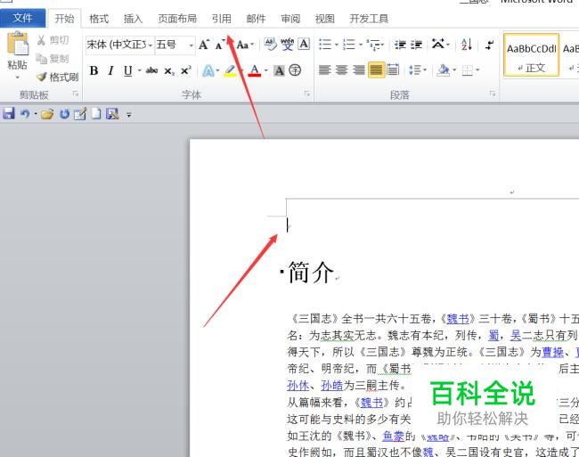Viewport: 579px width, 457px height.
Task: Switch to the 页面布局 Page Layout tab
Action: pyautogui.click(x=177, y=19)
